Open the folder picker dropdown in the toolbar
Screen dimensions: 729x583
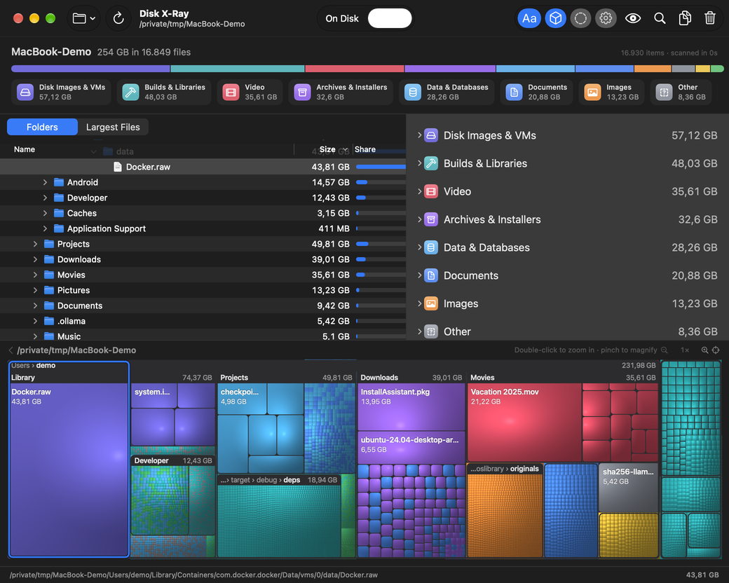[x=84, y=19]
